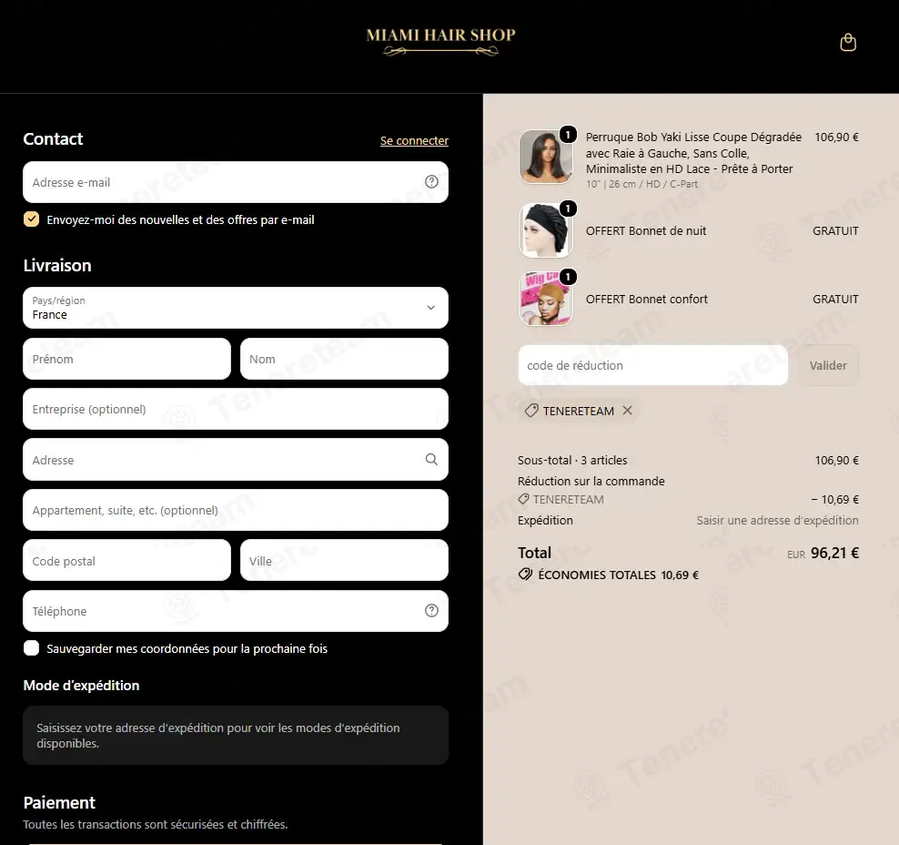Screen dimensions: 899x845
Task: Click the variant text 10" | 26 cm / HD / C-Part
Action: tap(641, 184)
